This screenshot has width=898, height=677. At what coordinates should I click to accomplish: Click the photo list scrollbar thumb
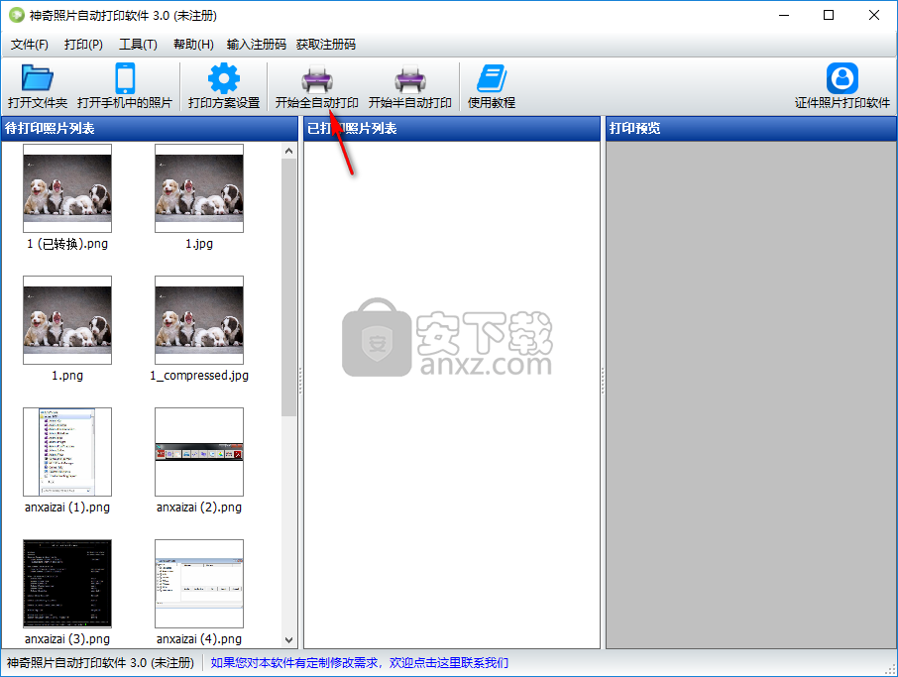[288, 286]
